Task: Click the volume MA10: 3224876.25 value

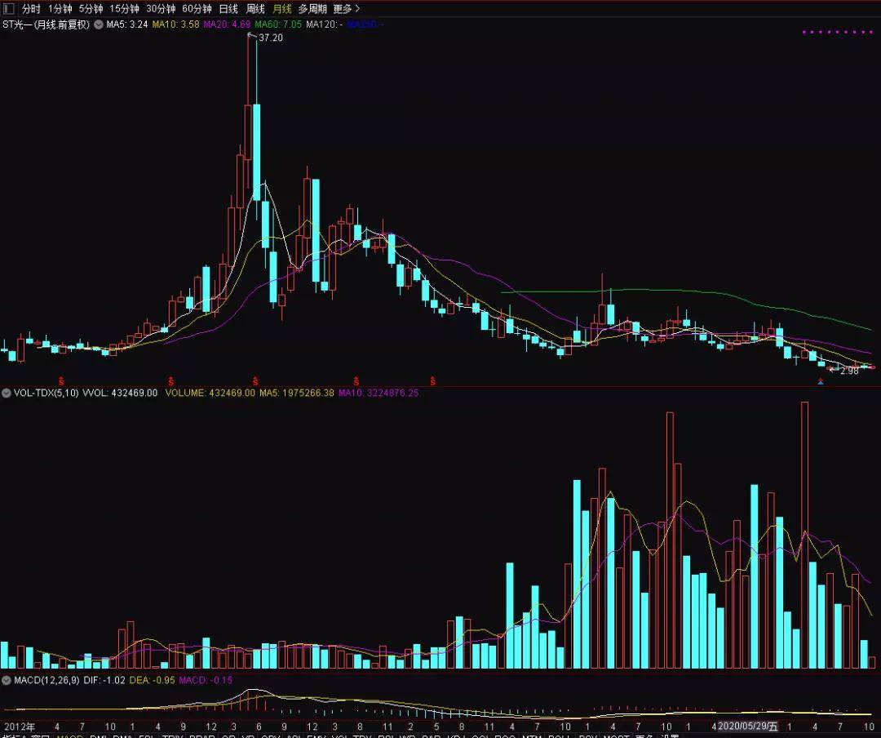Action: (379, 393)
